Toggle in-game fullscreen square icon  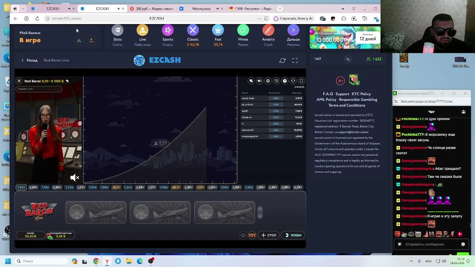(301, 81)
